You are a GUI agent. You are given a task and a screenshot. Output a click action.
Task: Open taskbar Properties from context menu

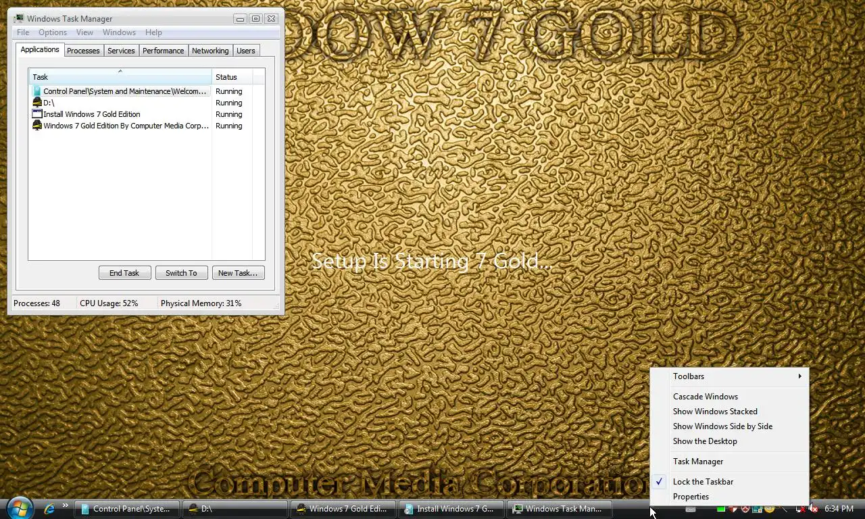[729, 497]
